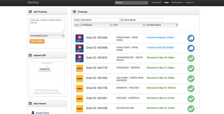The image size is (224, 114).
Task: Click the Add File button
Action: (45, 69)
